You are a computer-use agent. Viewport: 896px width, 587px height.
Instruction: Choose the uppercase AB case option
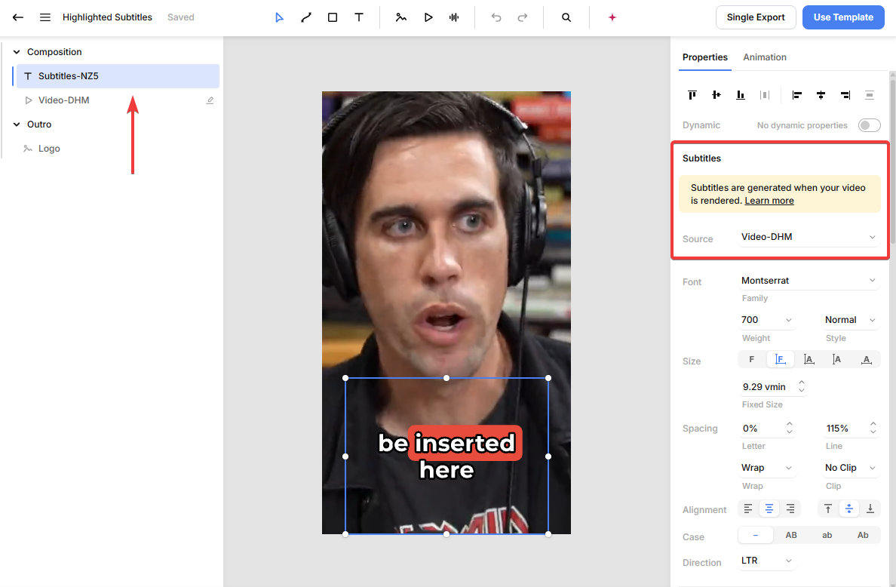tap(791, 535)
